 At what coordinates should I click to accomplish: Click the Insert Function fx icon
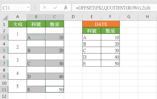click(66, 7)
